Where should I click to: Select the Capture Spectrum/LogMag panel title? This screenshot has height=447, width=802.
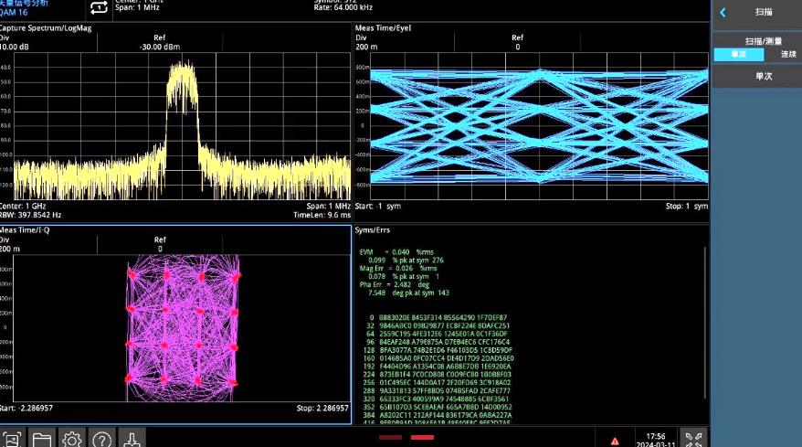coord(46,28)
